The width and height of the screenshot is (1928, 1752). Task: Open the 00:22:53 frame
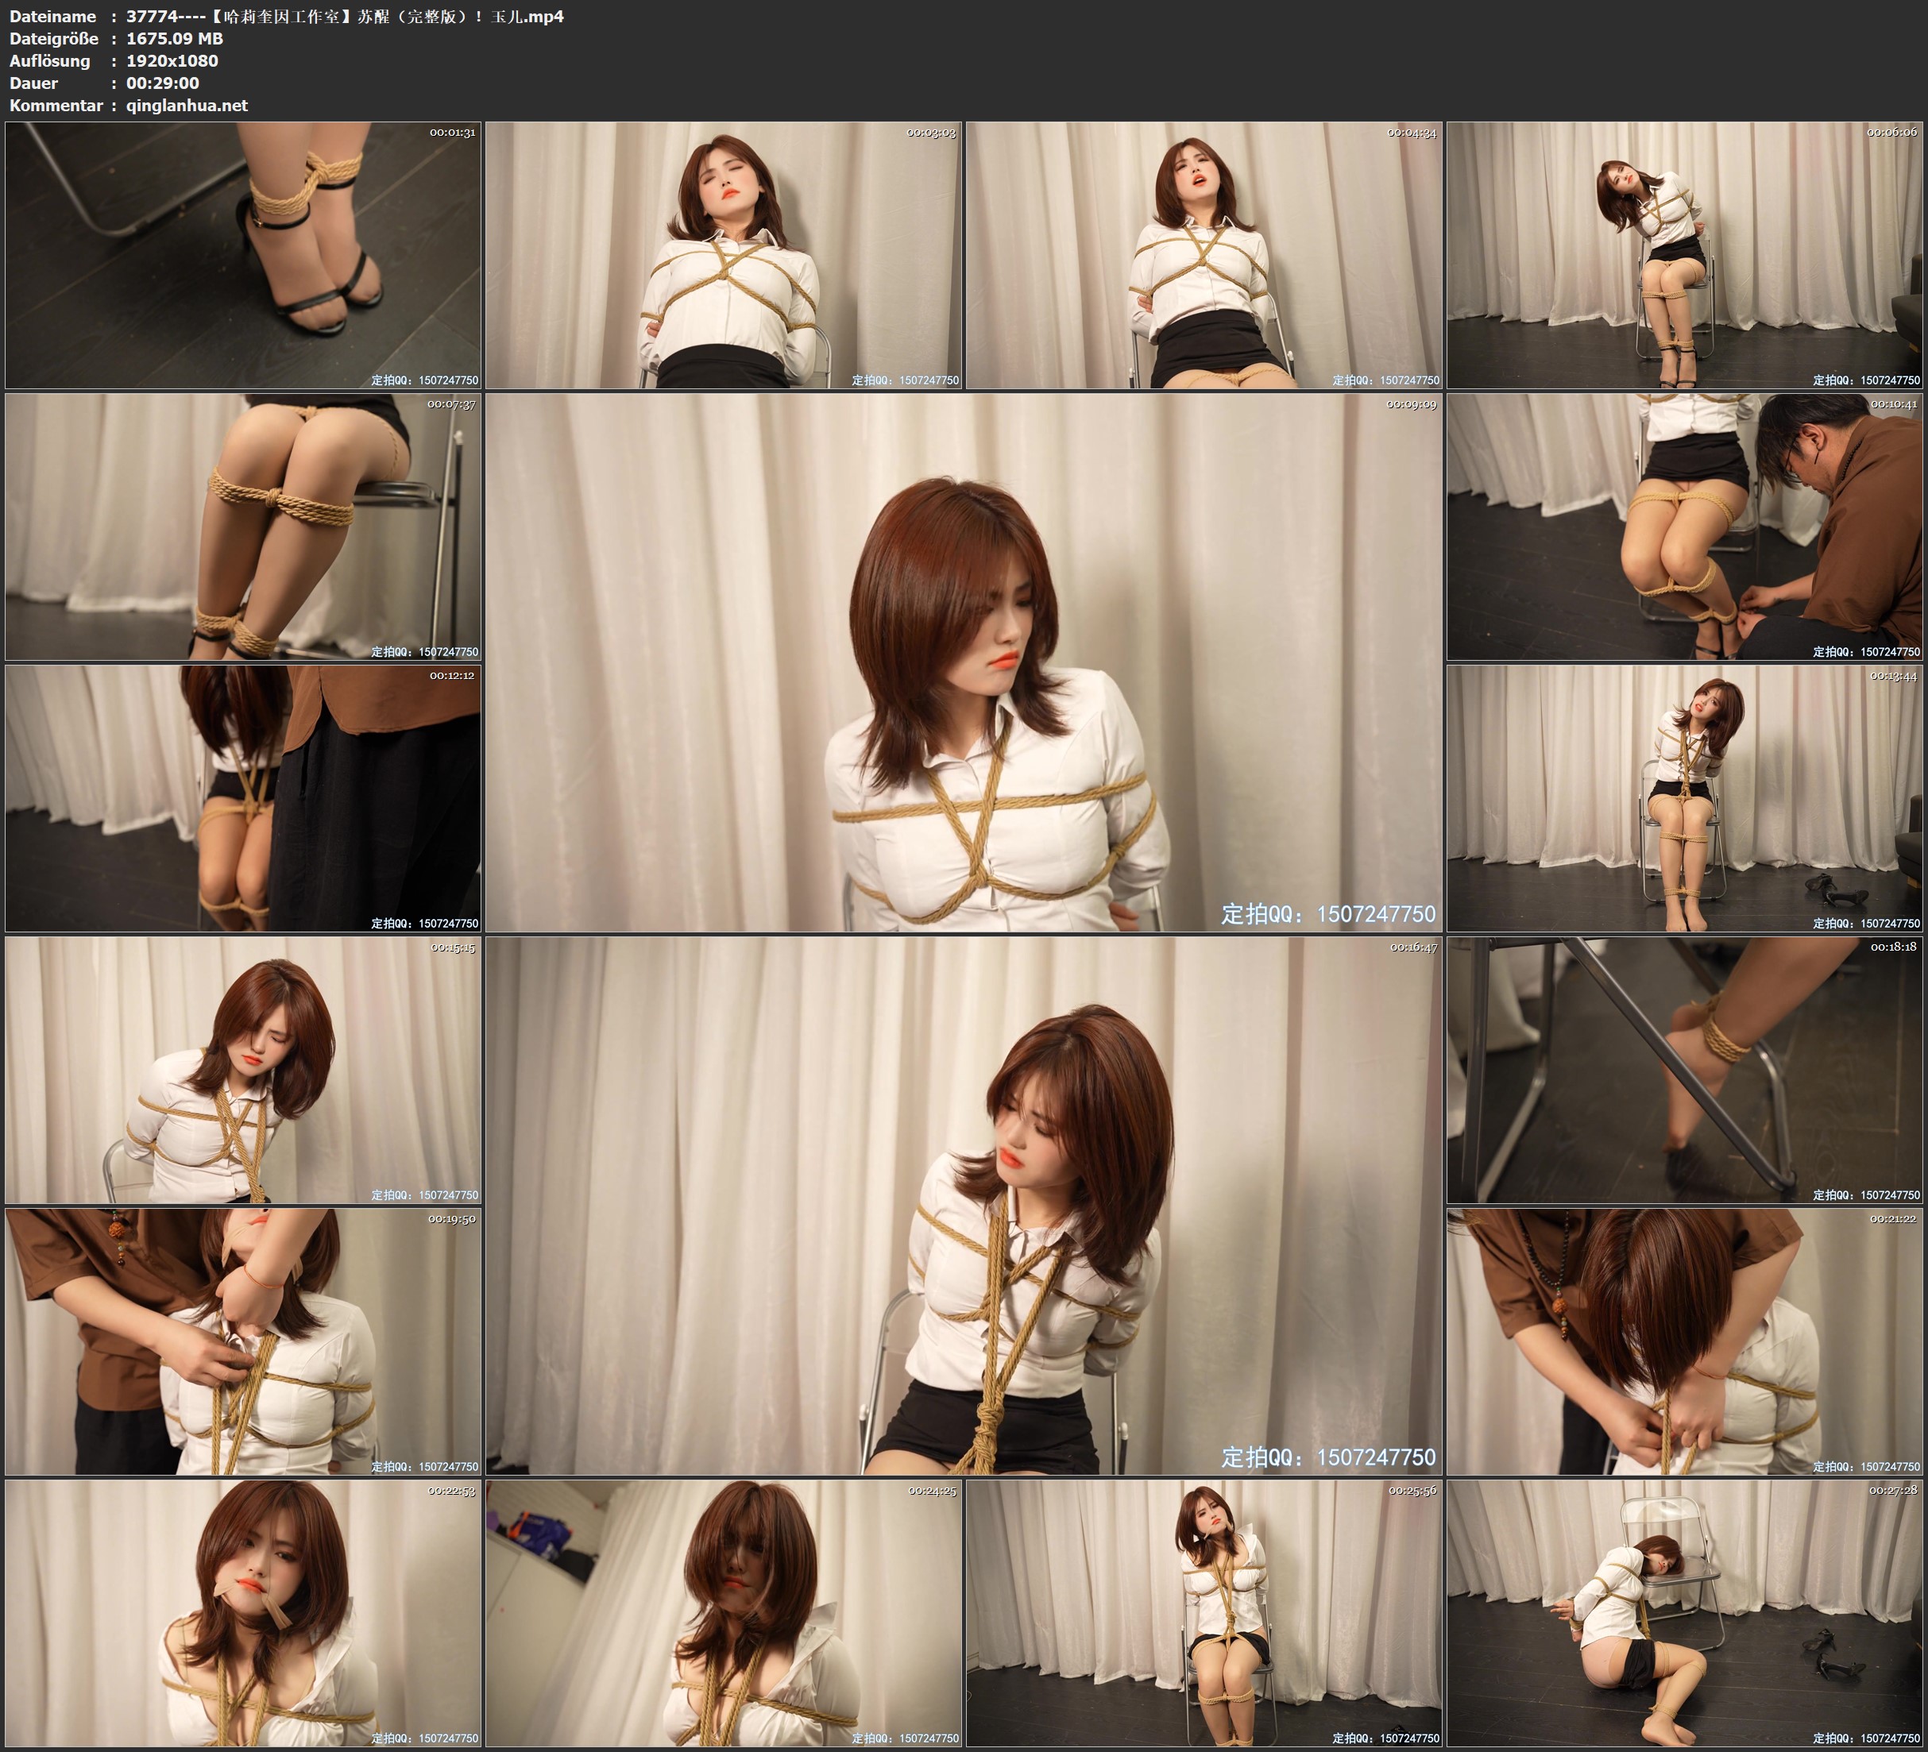[x=243, y=1613]
